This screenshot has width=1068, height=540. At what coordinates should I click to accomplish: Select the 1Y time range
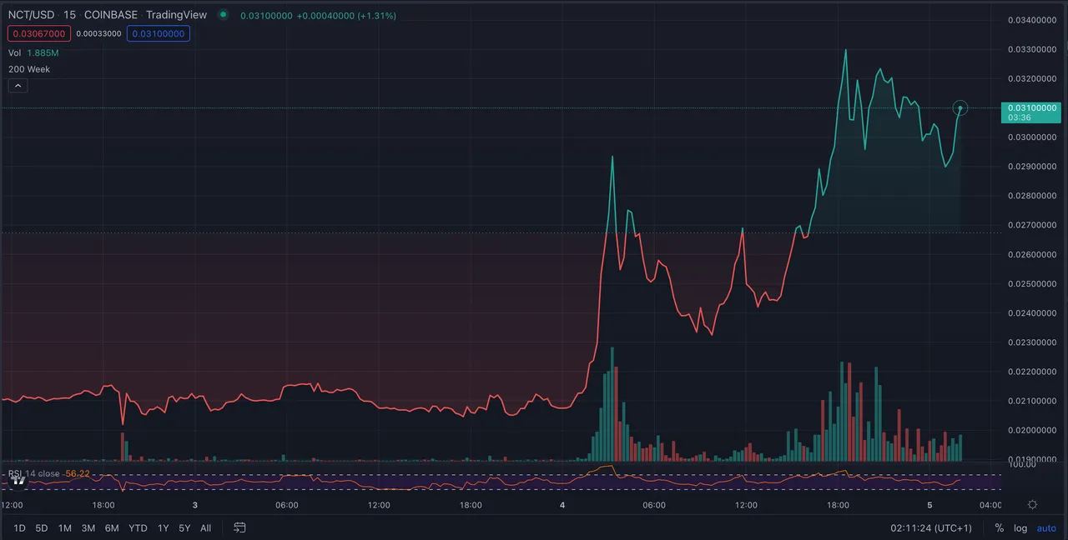coord(163,527)
